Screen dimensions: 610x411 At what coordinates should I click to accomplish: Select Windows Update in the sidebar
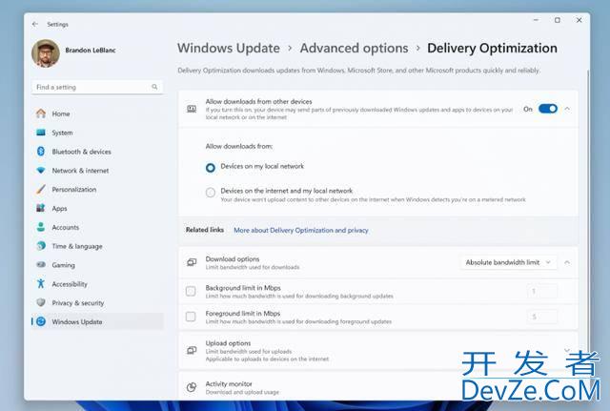97,321
